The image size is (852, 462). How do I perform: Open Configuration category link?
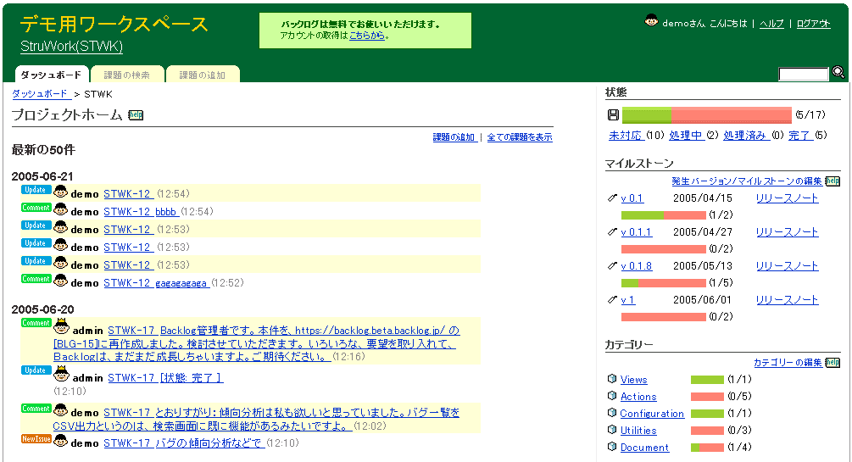click(652, 413)
